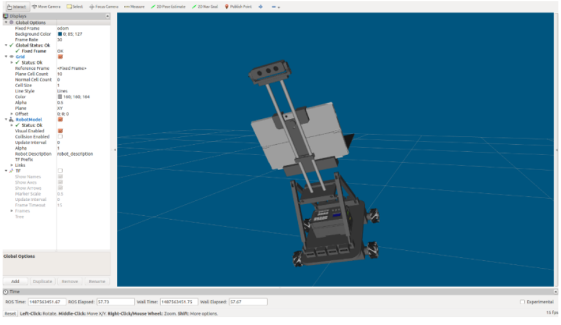
Task: Click the RobotModel Status Ok checkmark
Action: [17, 125]
